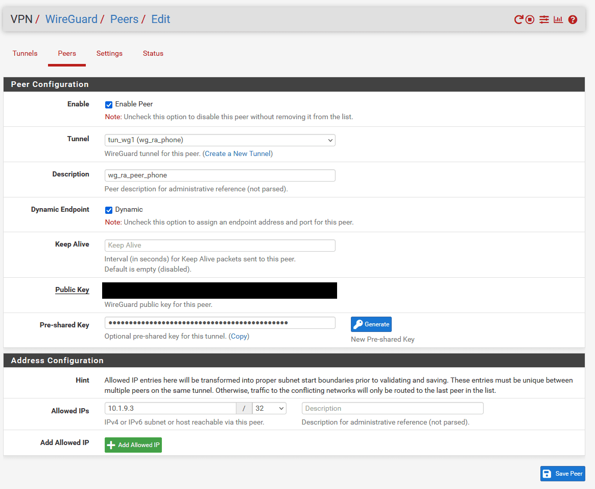Generate a new pre-shared key
The width and height of the screenshot is (595, 489).
(371, 324)
